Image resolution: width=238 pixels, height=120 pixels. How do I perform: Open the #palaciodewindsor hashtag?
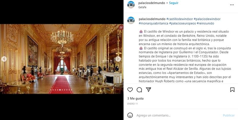click(207, 19)
